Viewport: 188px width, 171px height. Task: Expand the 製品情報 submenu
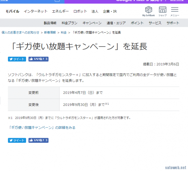(x=50, y=23)
